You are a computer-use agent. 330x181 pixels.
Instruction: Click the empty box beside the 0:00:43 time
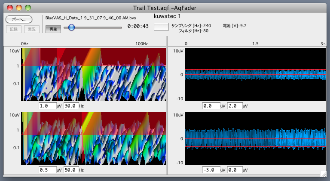pos(161,27)
